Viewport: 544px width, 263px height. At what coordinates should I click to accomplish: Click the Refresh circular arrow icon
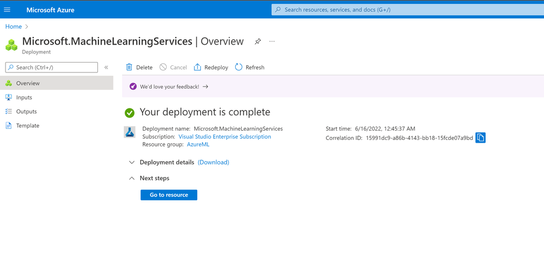click(239, 68)
